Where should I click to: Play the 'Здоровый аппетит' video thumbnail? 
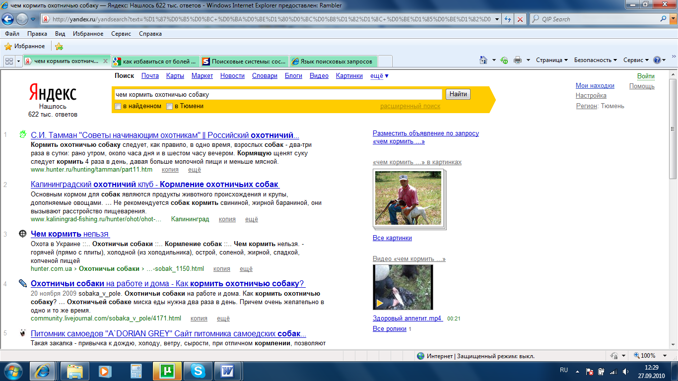pos(403,287)
